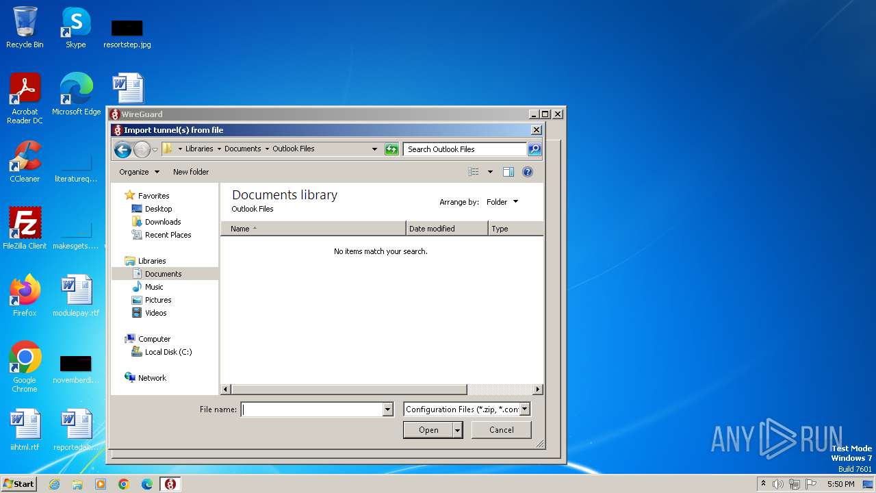The height and width of the screenshot is (493, 876).
Task: Open the address bar history dropdown
Action: (374, 149)
